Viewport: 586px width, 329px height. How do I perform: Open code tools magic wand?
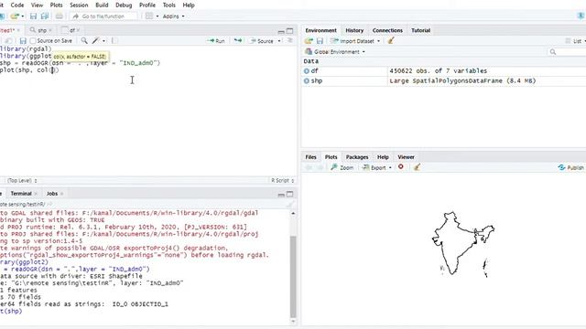pos(96,40)
